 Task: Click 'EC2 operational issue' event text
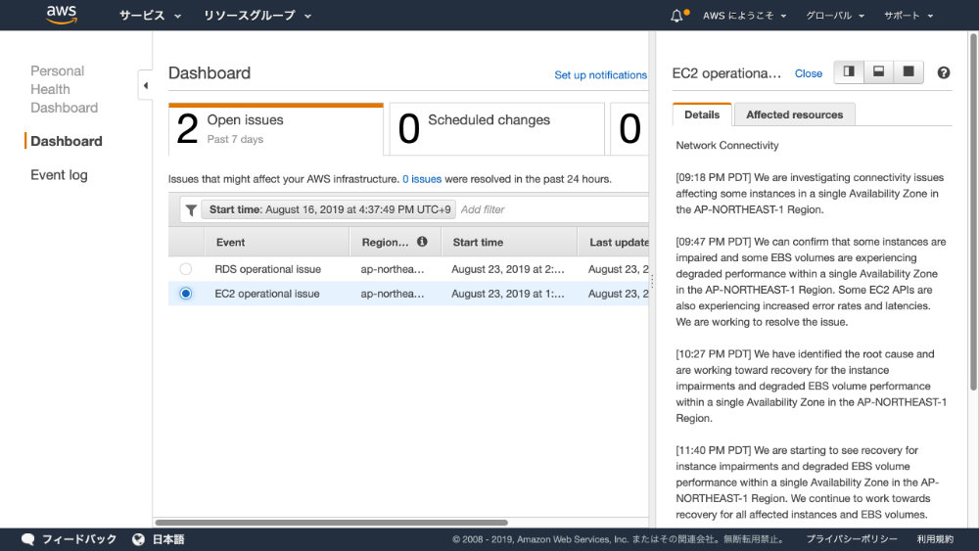[266, 294]
